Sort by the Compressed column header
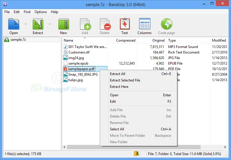Screen dimensions: 231x160 point(122,40)
